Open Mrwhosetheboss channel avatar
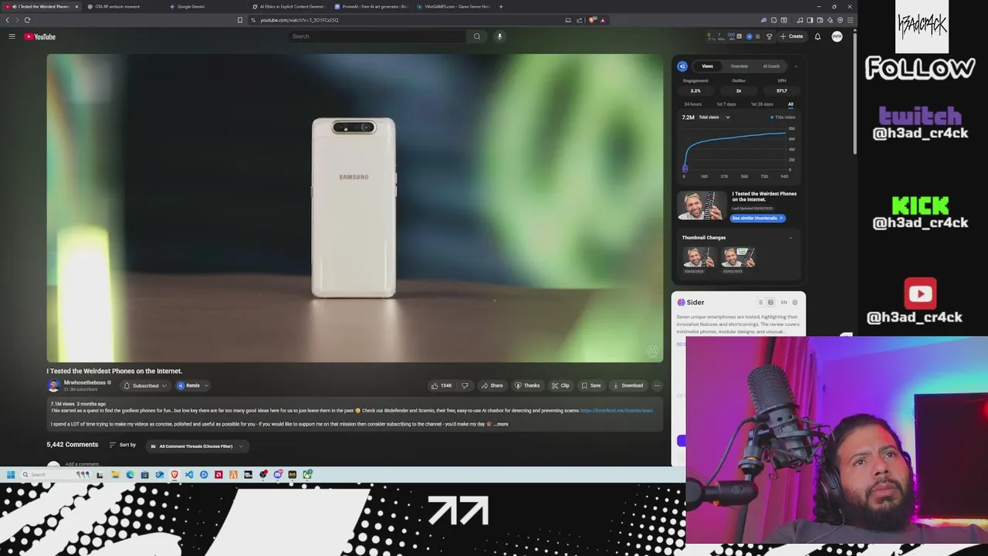The image size is (988, 556). [53, 385]
